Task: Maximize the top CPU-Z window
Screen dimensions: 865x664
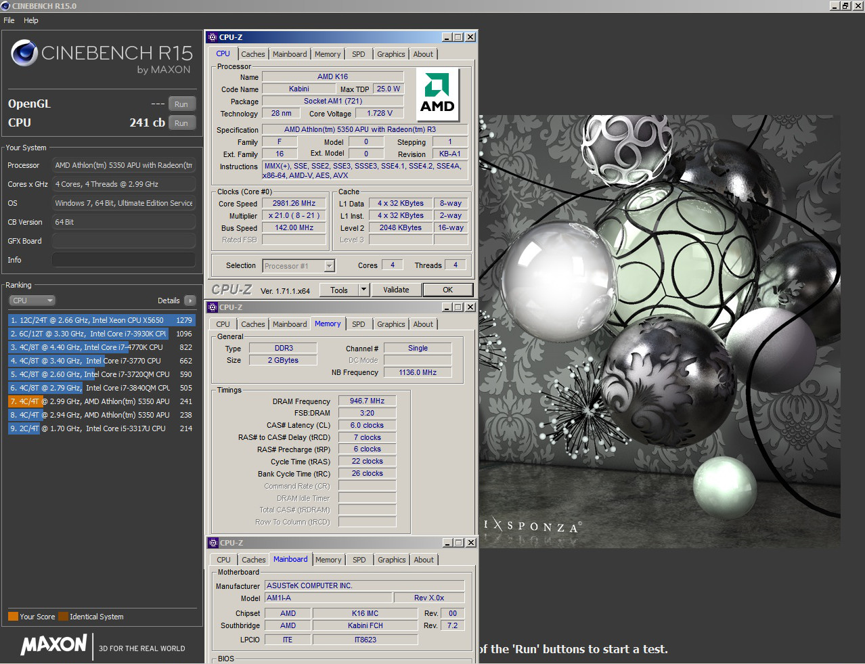Action: 458,37
